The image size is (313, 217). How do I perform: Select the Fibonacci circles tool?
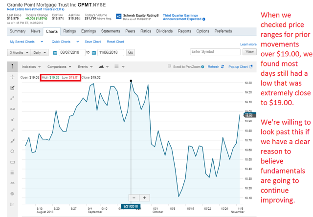click(x=12, y=194)
